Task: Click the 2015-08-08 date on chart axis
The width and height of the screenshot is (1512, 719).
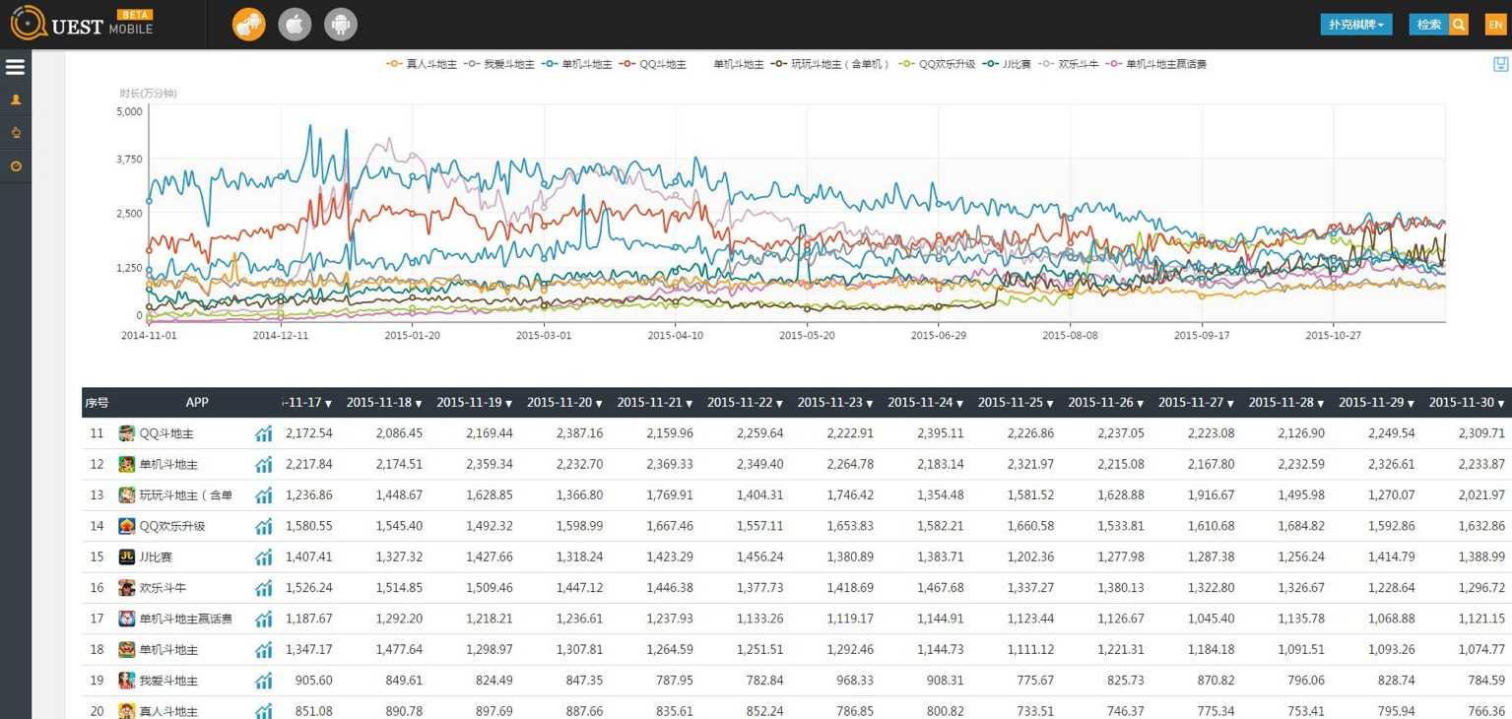Action: pos(1069,336)
